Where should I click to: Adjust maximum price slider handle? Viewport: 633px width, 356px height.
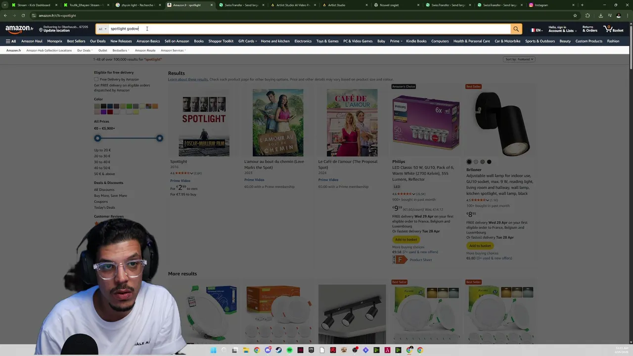(159, 138)
